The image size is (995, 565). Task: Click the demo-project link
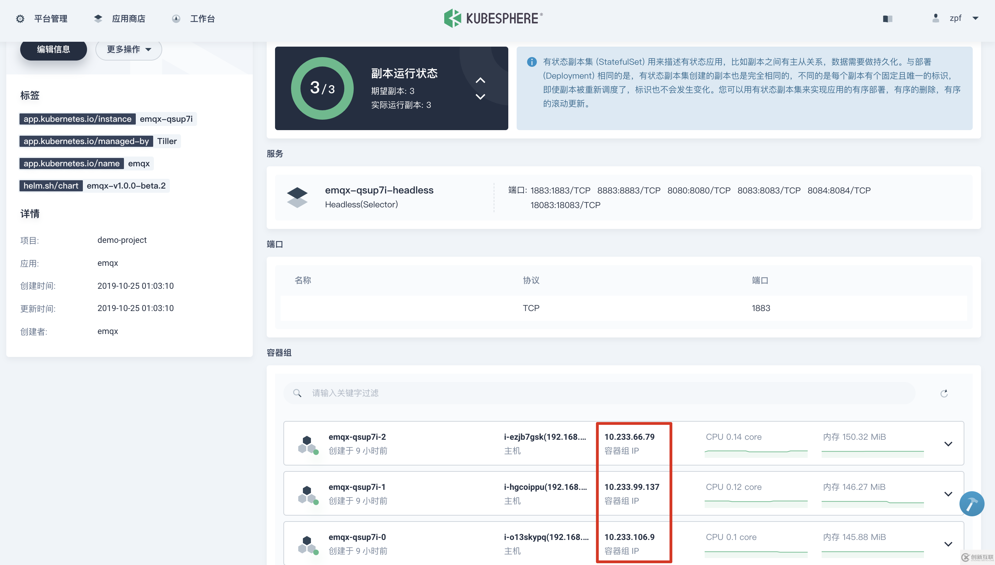tap(122, 240)
